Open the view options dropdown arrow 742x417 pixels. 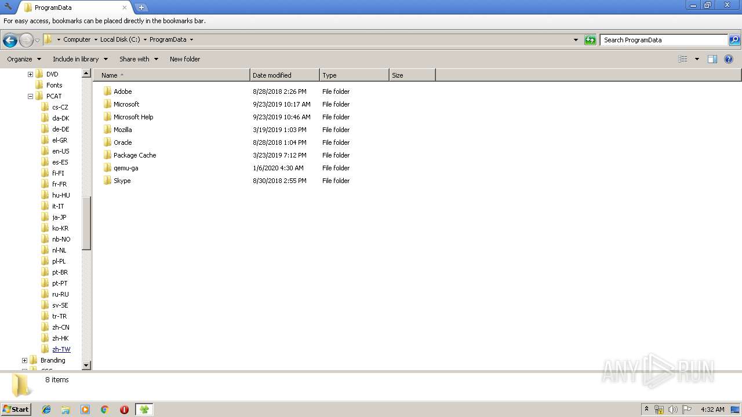click(697, 59)
